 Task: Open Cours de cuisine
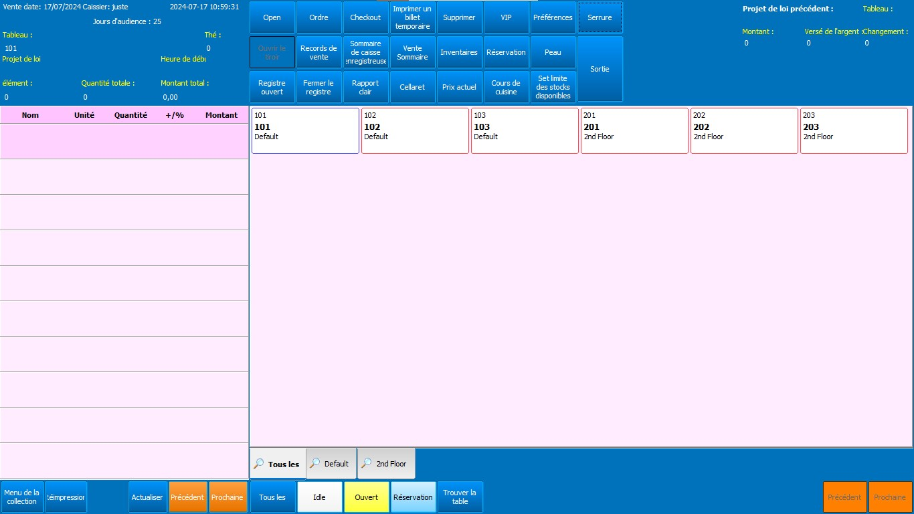506,87
